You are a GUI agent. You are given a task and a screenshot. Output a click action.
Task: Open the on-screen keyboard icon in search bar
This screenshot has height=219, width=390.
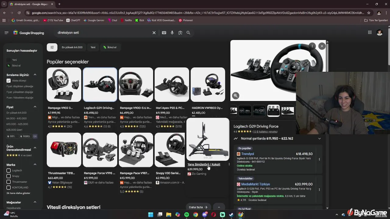[x=164, y=33]
